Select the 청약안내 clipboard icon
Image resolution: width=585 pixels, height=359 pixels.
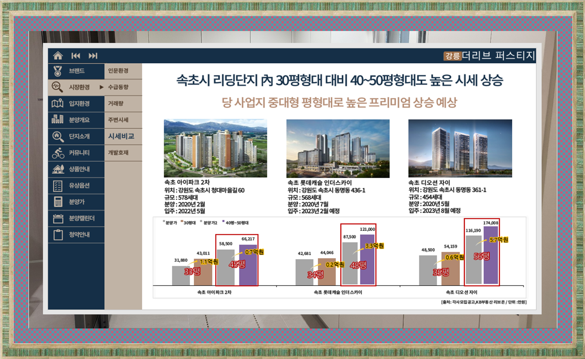[x=58, y=235]
